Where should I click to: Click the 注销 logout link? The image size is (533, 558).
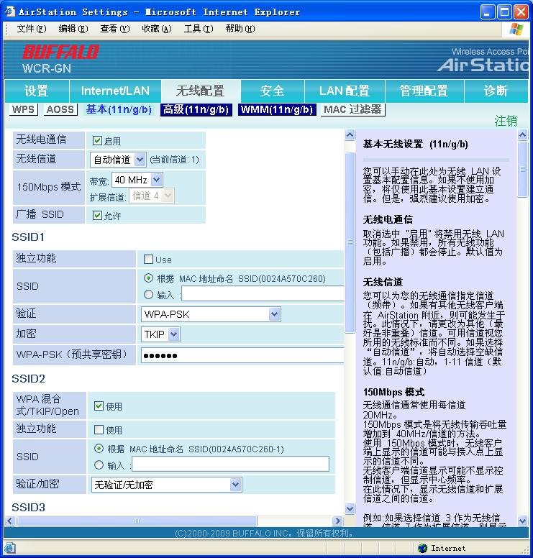click(506, 121)
